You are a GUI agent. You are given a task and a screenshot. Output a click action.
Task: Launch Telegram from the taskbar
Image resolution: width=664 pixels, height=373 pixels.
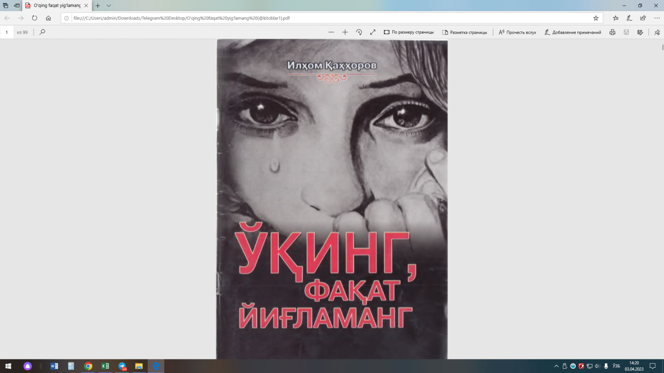[122, 366]
